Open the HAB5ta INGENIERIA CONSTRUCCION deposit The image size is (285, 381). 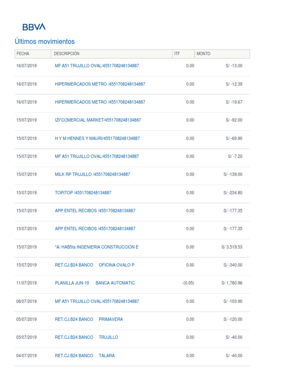point(96,247)
